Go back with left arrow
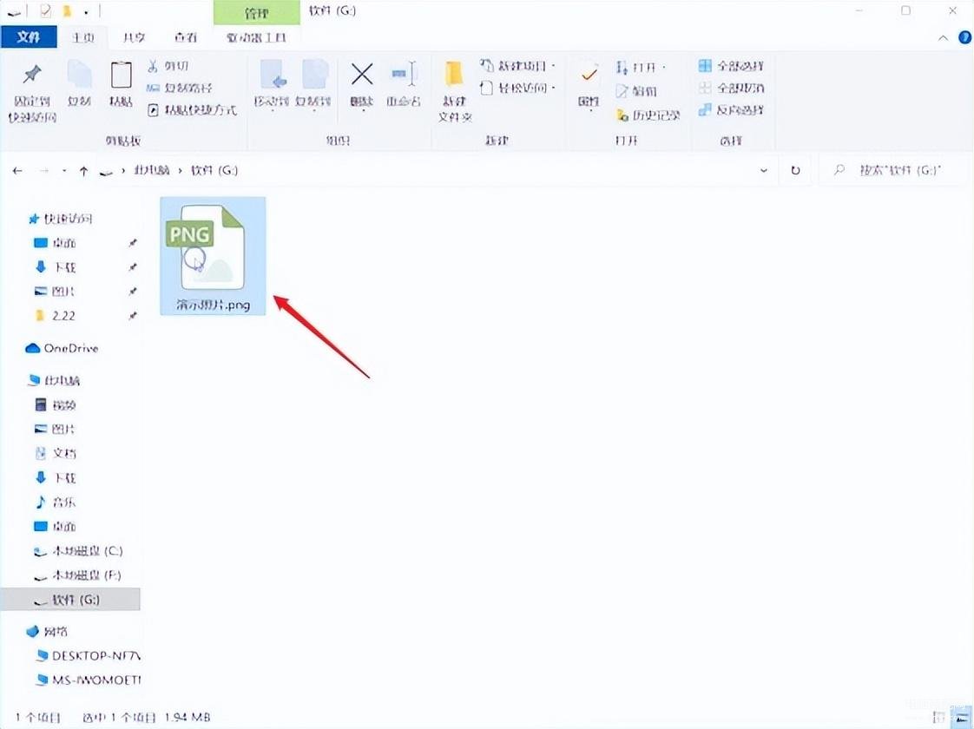974x729 pixels. [x=17, y=170]
